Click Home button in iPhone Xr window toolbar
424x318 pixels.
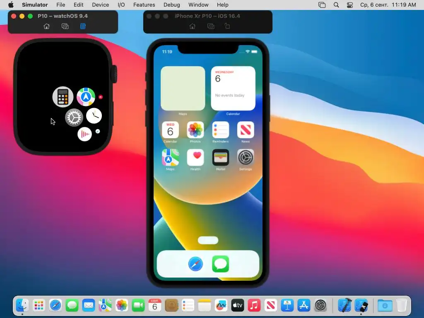click(x=192, y=26)
